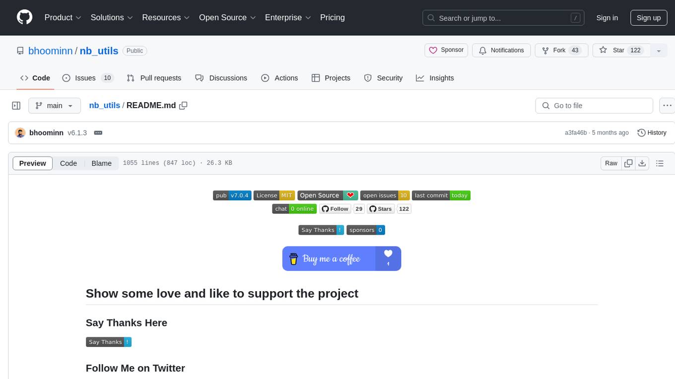Switch to the Issues tab
675x379 pixels.
point(88,78)
